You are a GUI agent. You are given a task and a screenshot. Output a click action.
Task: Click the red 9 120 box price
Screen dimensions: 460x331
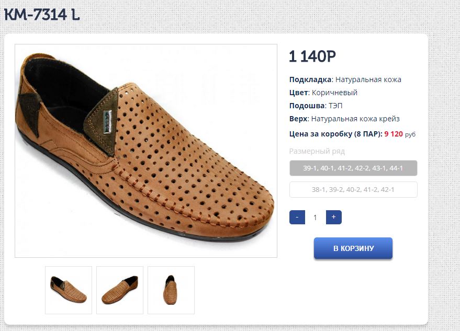pyautogui.click(x=394, y=134)
